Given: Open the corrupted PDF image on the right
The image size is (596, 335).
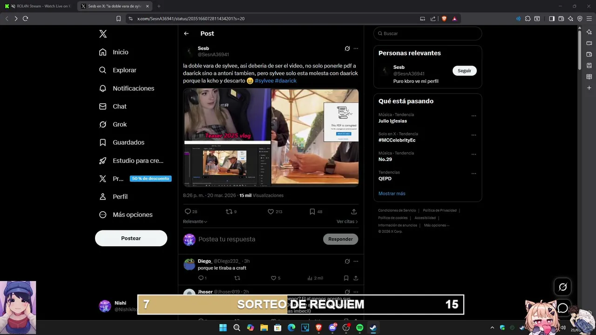Looking at the screenshot, I should point(315,137).
